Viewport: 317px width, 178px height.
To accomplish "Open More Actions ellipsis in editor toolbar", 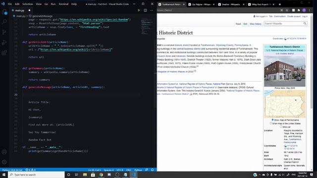I will (x=152, y=10).
